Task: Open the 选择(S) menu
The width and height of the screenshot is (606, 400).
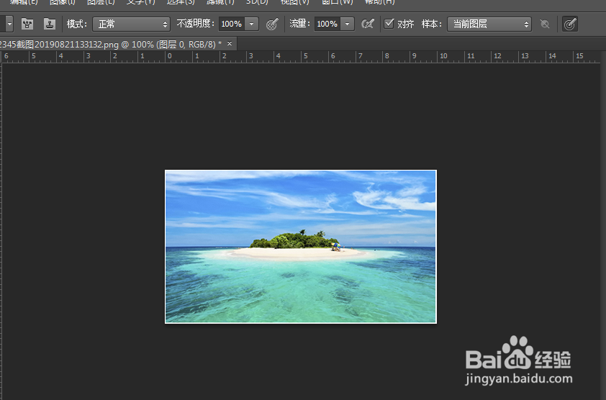Action: [x=181, y=2]
